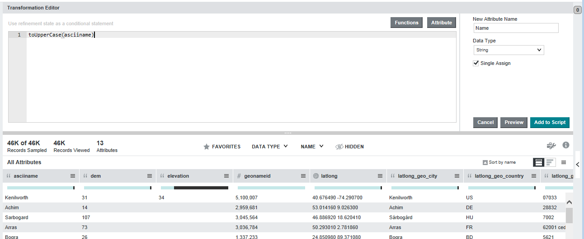Open the latlong_geo_city column menu
584x239 pixels.
457,176
